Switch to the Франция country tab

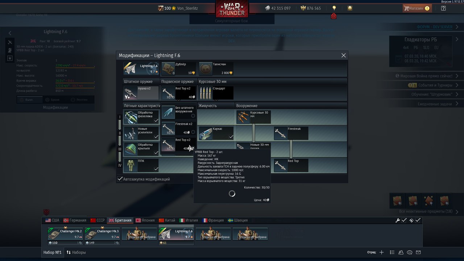point(213,220)
